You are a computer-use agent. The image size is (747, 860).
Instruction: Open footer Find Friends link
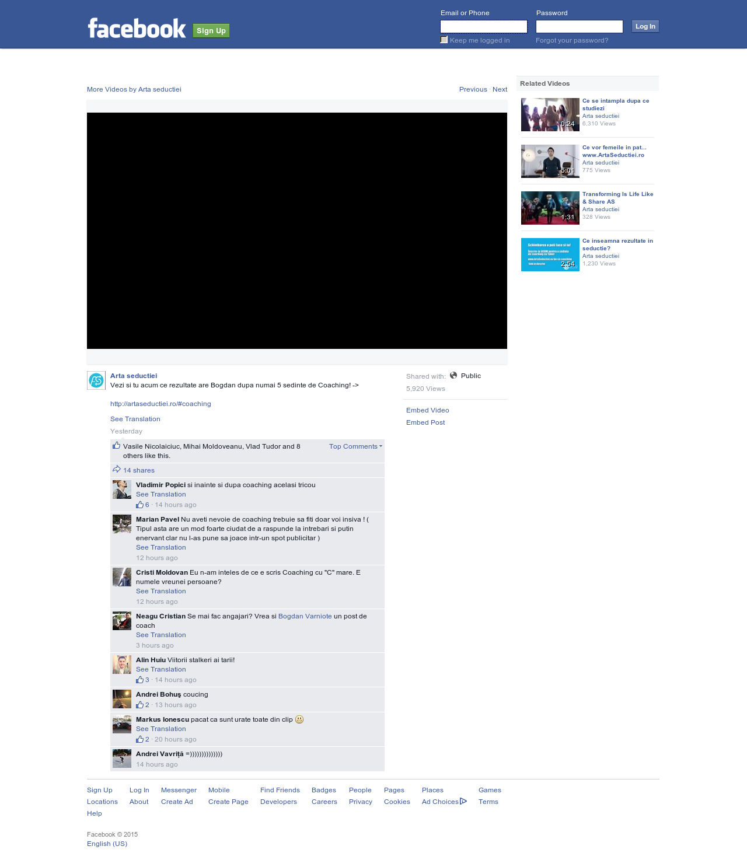click(x=280, y=790)
